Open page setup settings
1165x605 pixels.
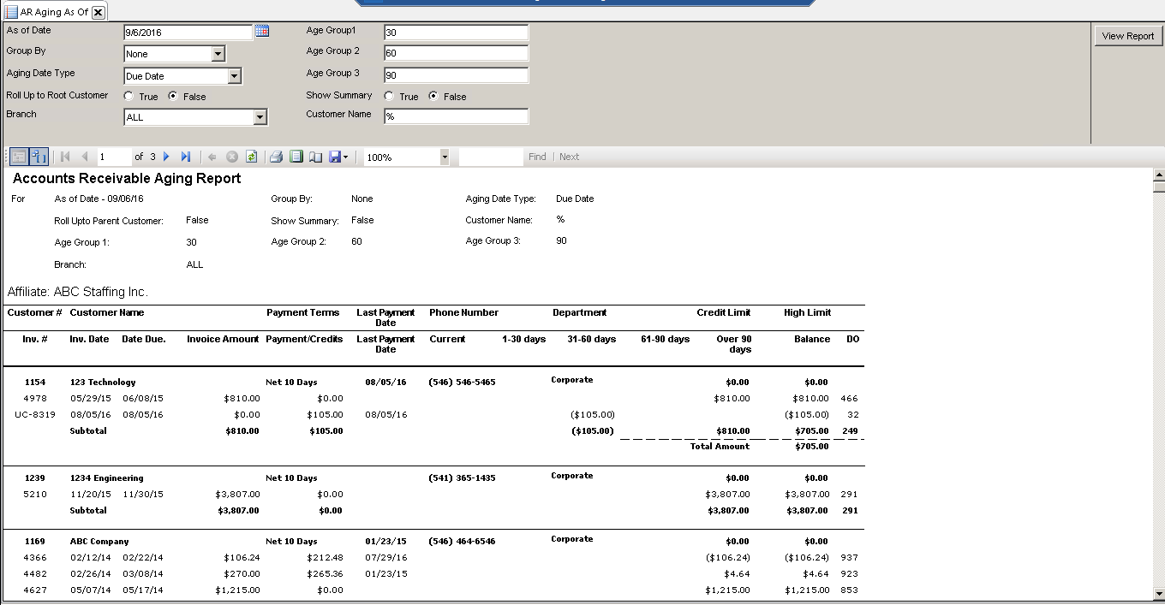point(316,157)
